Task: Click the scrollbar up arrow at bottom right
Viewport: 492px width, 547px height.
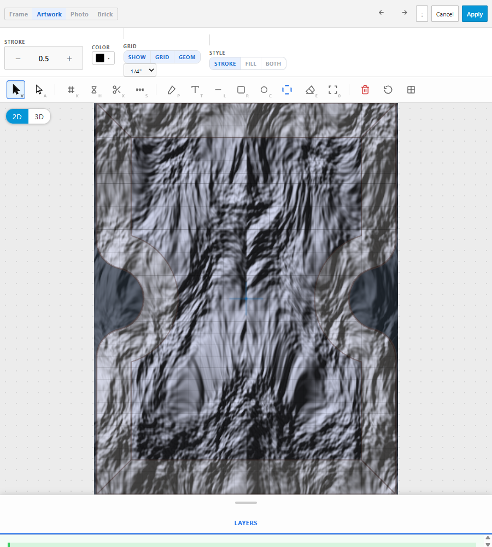Action: [488, 538]
